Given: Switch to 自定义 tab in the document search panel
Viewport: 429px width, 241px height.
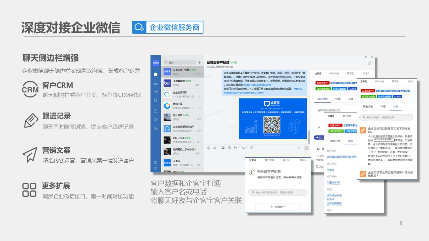Looking at the screenshot, I should pos(411,81).
